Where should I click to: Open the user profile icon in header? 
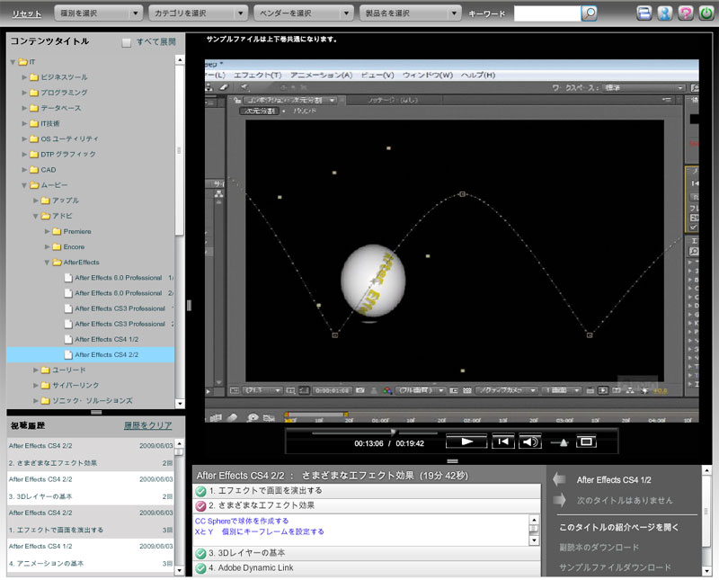tap(663, 13)
